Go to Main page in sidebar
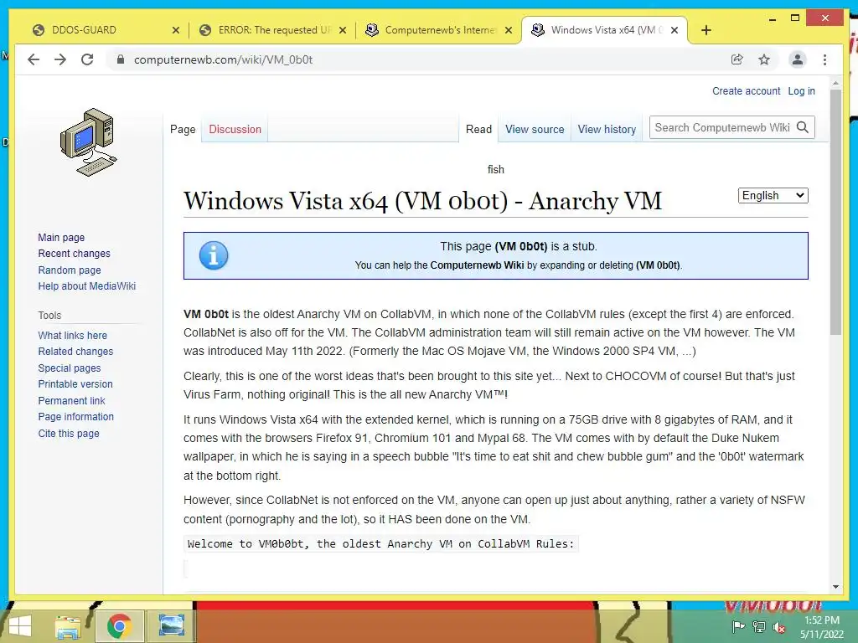Image resolution: width=858 pixels, height=643 pixels. pyautogui.click(x=61, y=237)
